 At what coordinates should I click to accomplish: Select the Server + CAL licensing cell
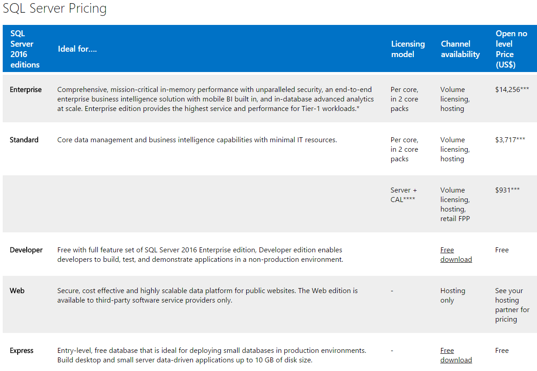(403, 195)
